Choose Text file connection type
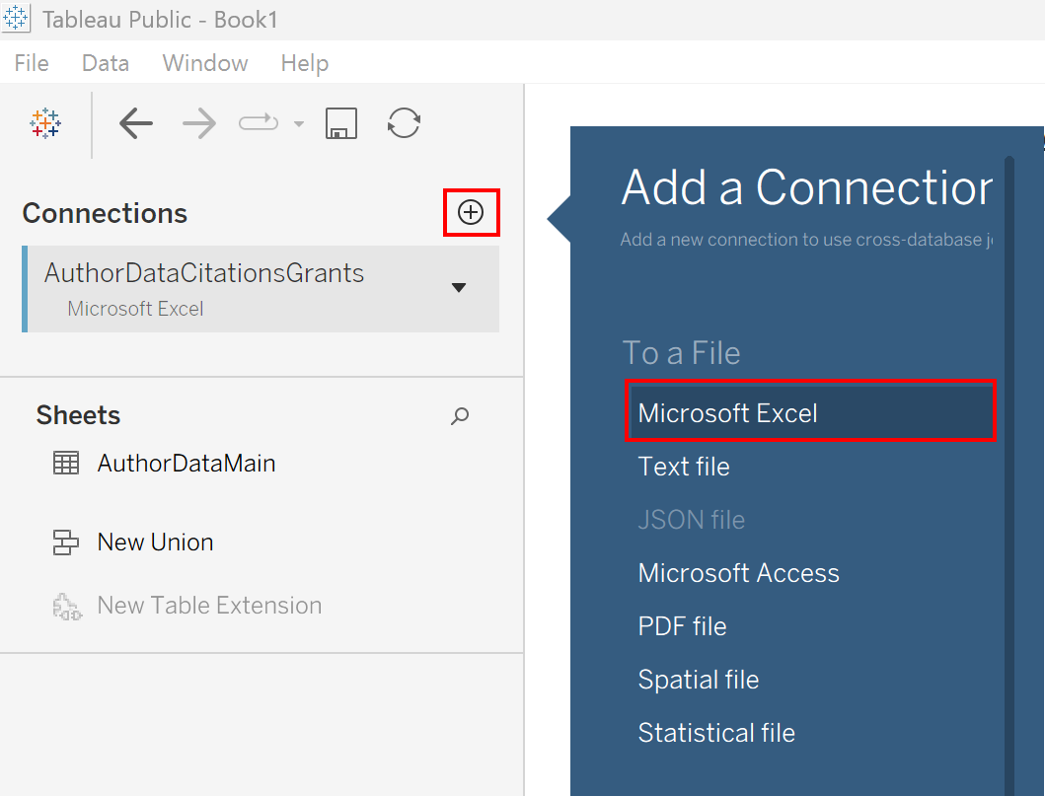Viewport: 1045px width, 796px height. click(684, 467)
